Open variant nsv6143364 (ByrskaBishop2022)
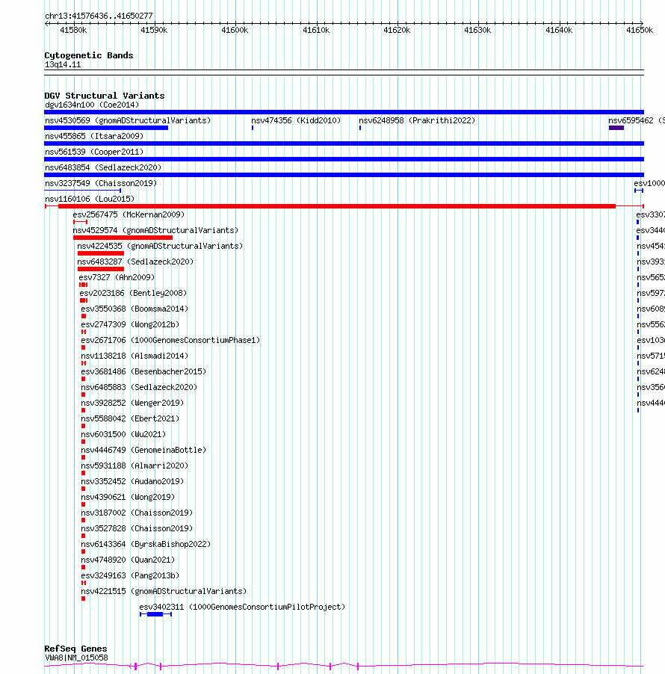Image resolution: width=665 pixels, height=674 pixels. point(146,544)
